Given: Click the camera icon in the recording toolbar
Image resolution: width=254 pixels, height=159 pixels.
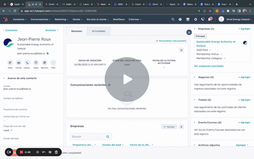Looking at the screenshot, I should click(x=9, y=152).
